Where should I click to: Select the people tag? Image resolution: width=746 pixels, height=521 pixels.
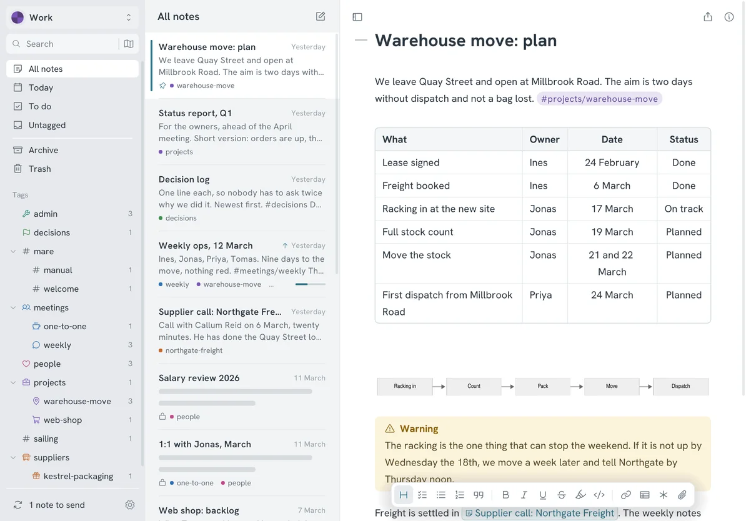pos(72,364)
